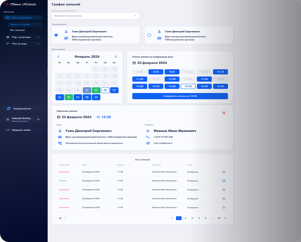Image resolution: width=301 pixels, height=242 pixels.
Task: Click the restore icon in third log row
Action: pyautogui.click(x=224, y=190)
